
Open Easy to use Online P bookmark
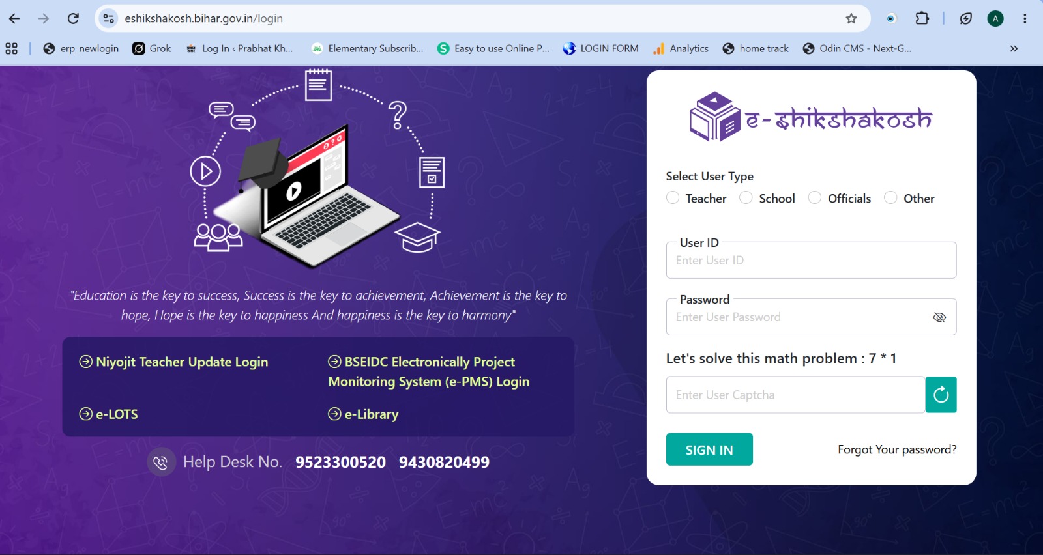pyautogui.click(x=493, y=48)
